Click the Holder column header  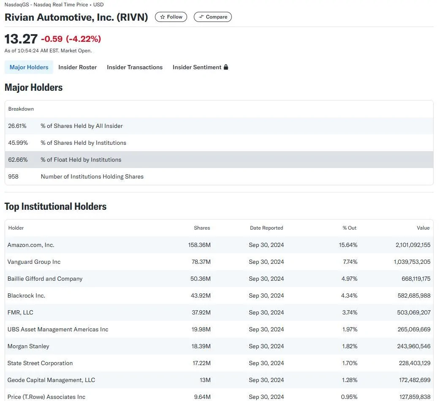[x=16, y=228]
